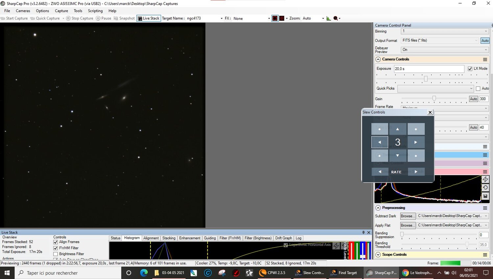
Task: Open the Zoom level dropdown
Action: point(323,18)
